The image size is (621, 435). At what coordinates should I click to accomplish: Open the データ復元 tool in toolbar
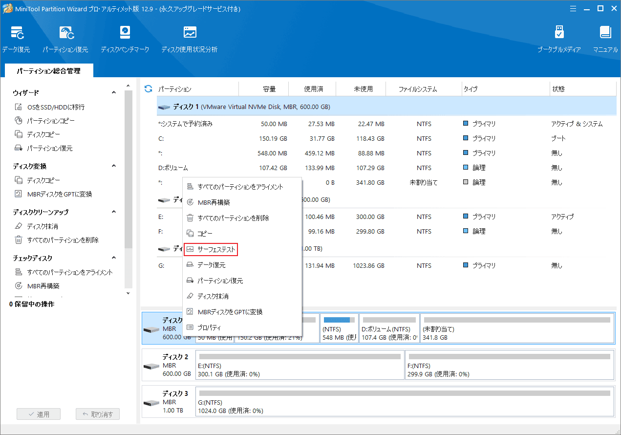pyautogui.click(x=16, y=40)
